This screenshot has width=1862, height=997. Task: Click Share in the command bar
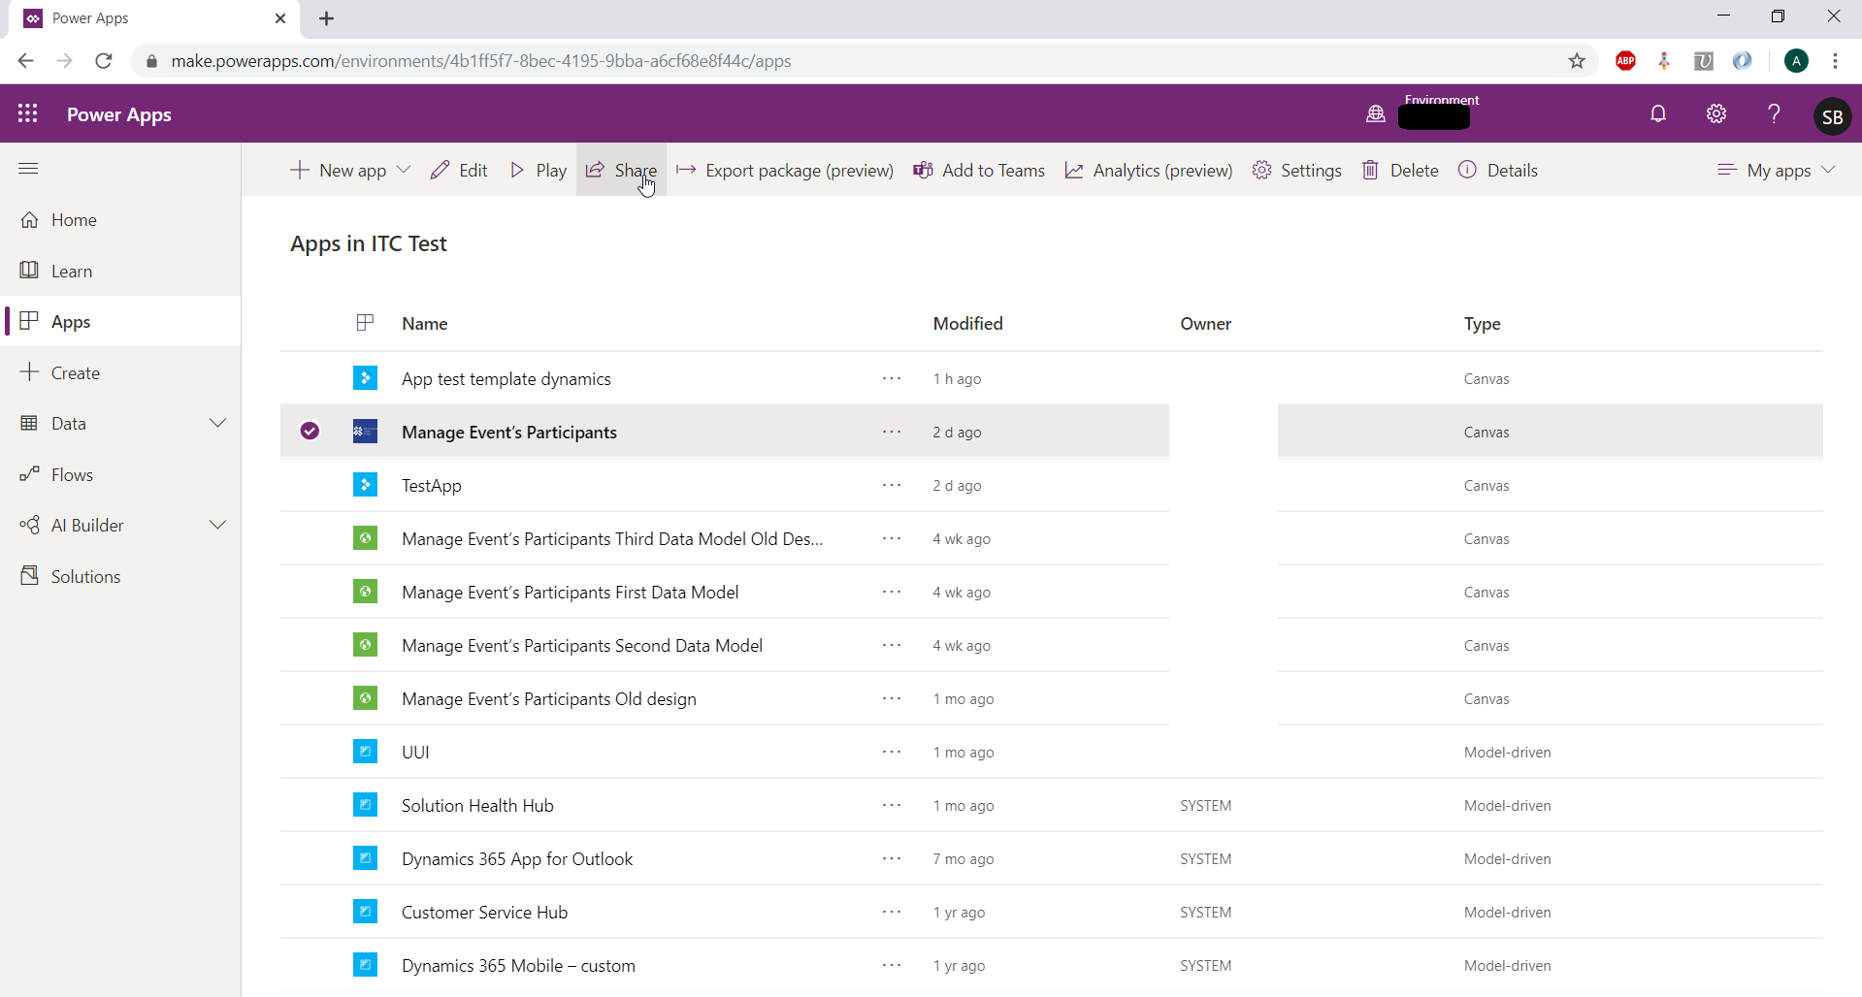pyautogui.click(x=621, y=170)
